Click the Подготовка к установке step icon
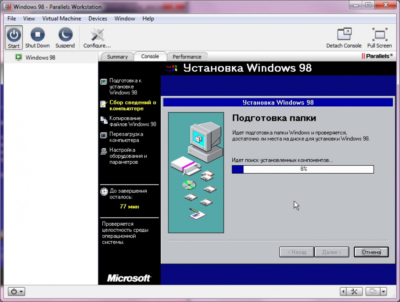 click(103, 82)
